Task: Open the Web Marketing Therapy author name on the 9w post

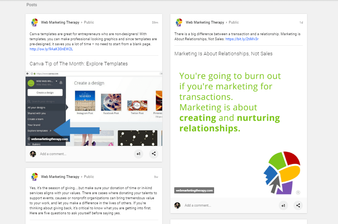Action: (x=60, y=177)
